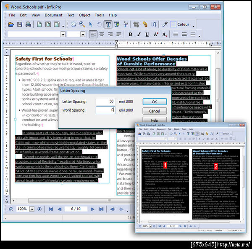Expand the line spacing toolbar overflow arrow
The image size is (252, 249).
point(199,36)
